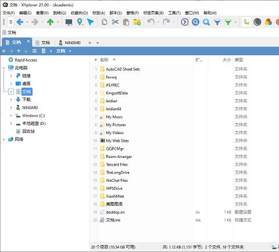The width and height of the screenshot is (279, 252).
Task: Go forward with the gray forward arrow
Action: 35,22
